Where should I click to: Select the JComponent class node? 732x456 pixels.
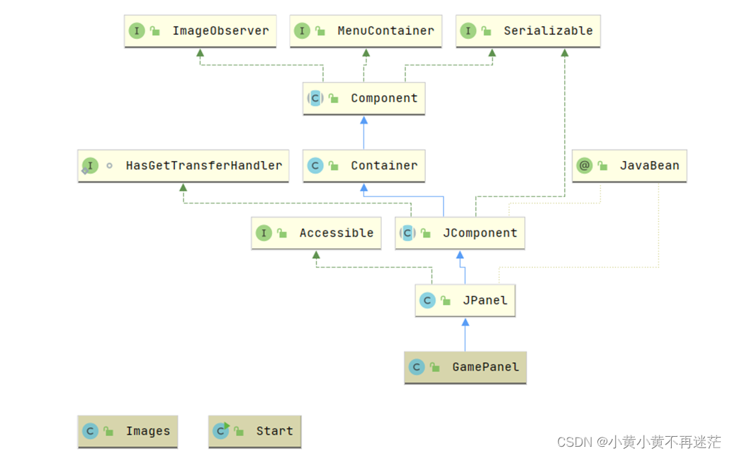460,233
